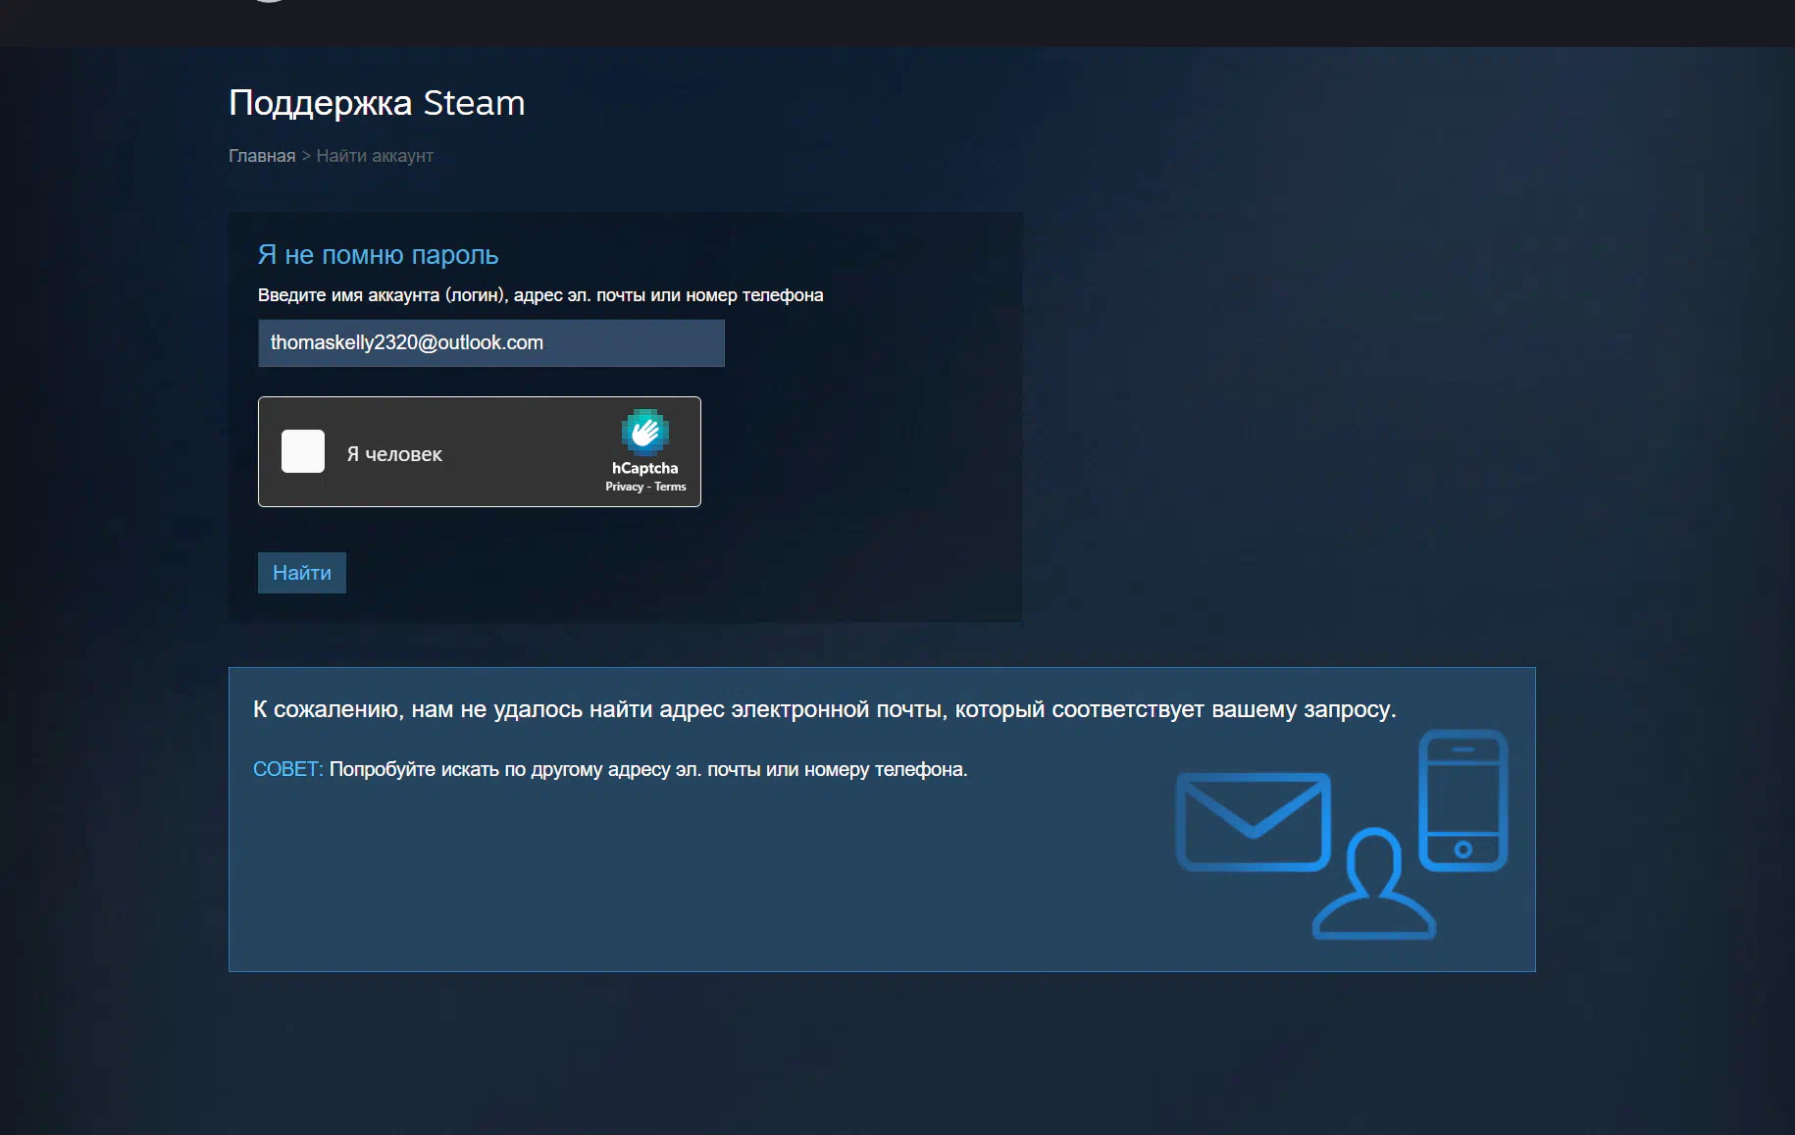Click the "Я не помню пароль" heading
This screenshot has width=1795, height=1135.
click(378, 255)
